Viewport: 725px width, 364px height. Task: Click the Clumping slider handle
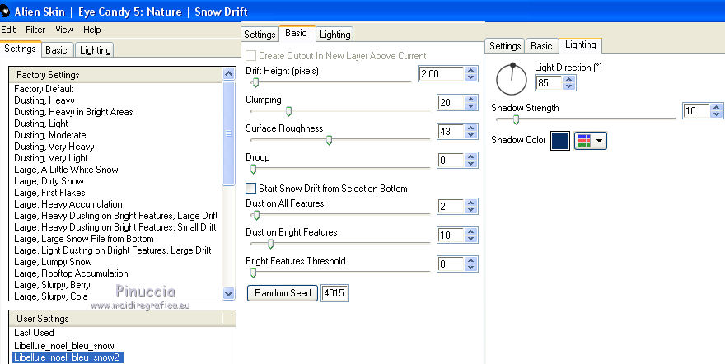point(288,111)
